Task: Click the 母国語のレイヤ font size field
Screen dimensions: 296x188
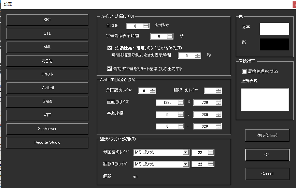Action: pos(200,152)
